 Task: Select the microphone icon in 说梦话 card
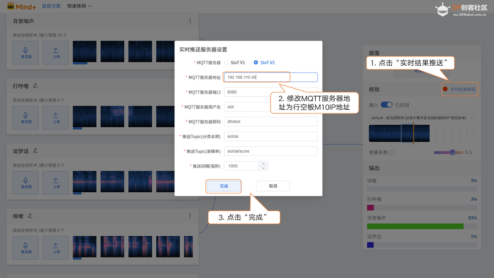coord(25,182)
